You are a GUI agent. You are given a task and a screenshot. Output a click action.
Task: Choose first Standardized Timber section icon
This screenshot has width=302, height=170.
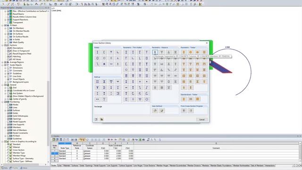click(x=184, y=99)
